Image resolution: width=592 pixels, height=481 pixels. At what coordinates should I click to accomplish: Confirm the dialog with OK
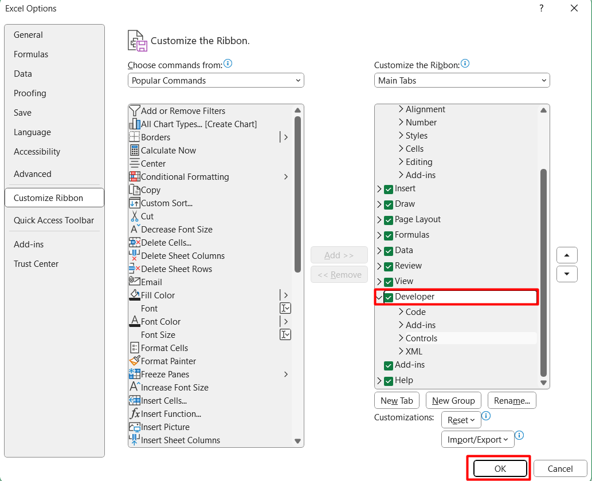(500, 468)
